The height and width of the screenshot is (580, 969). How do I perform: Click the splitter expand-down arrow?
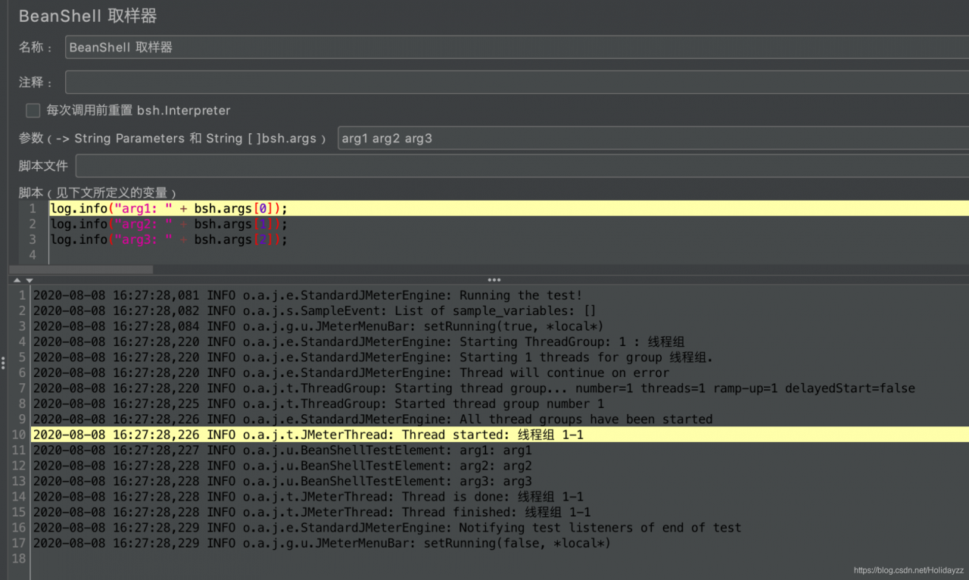(30, 280)
